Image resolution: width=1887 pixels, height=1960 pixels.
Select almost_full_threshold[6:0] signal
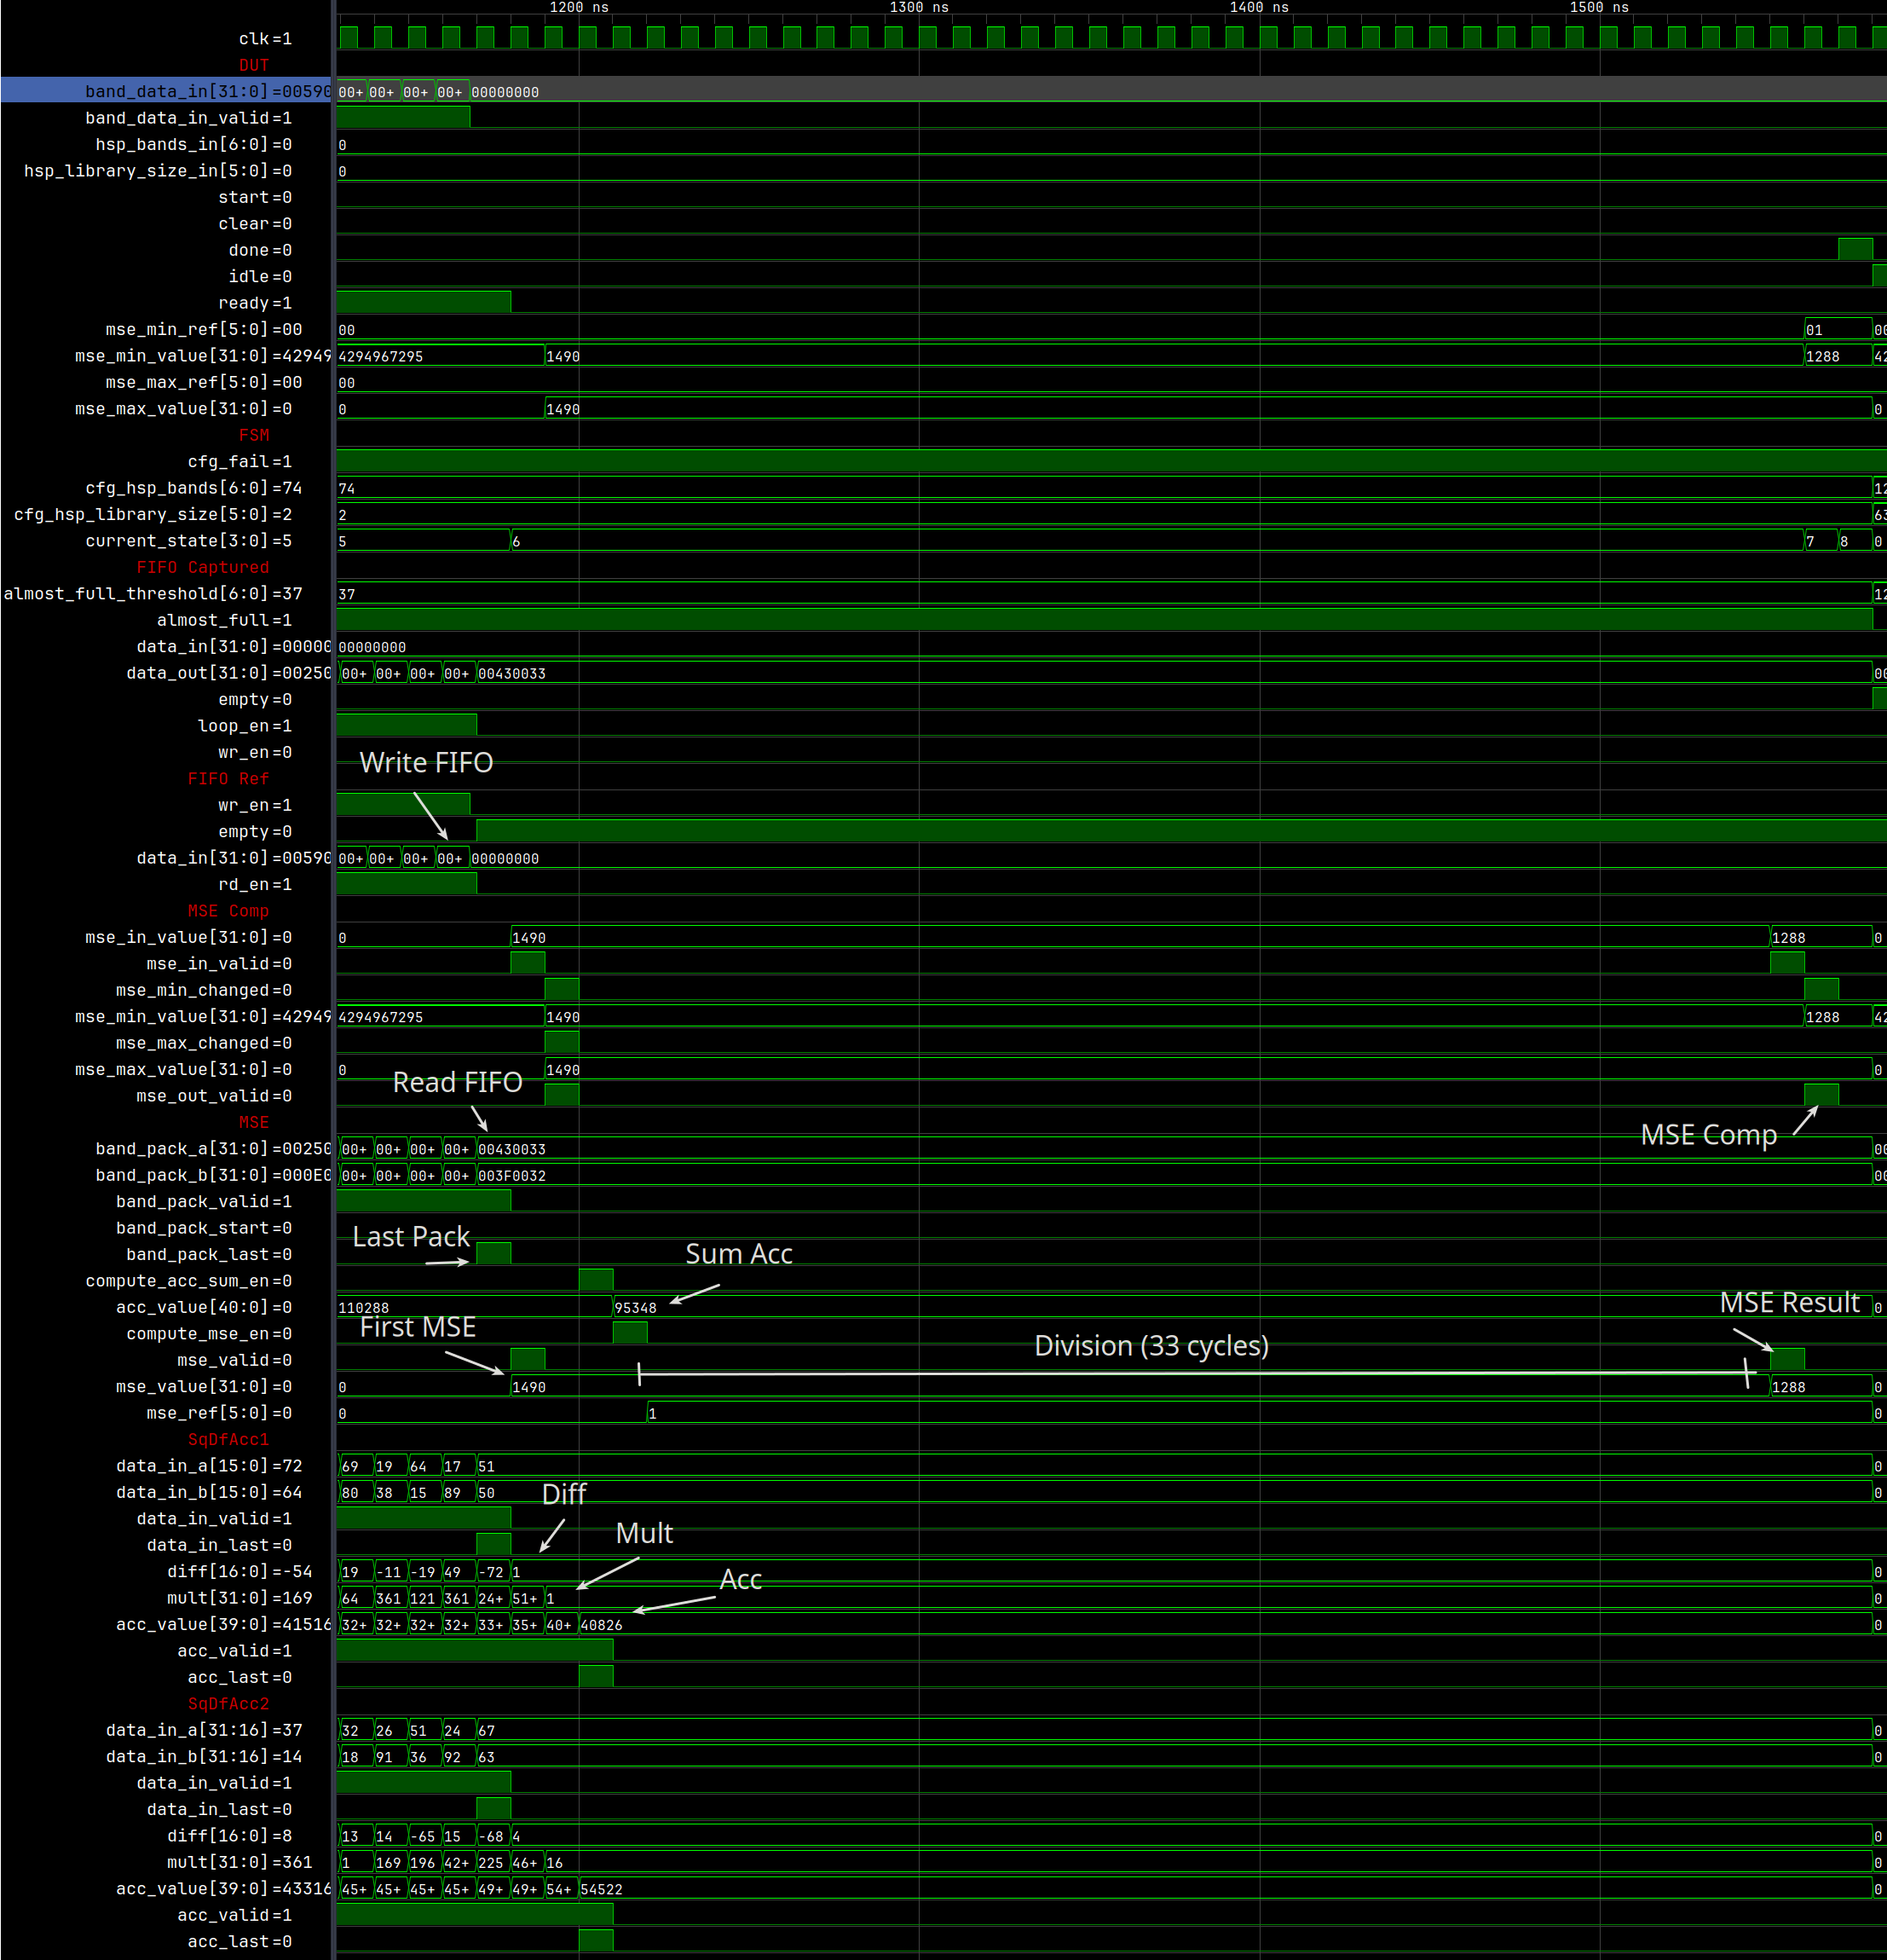(x=153, y=594)
